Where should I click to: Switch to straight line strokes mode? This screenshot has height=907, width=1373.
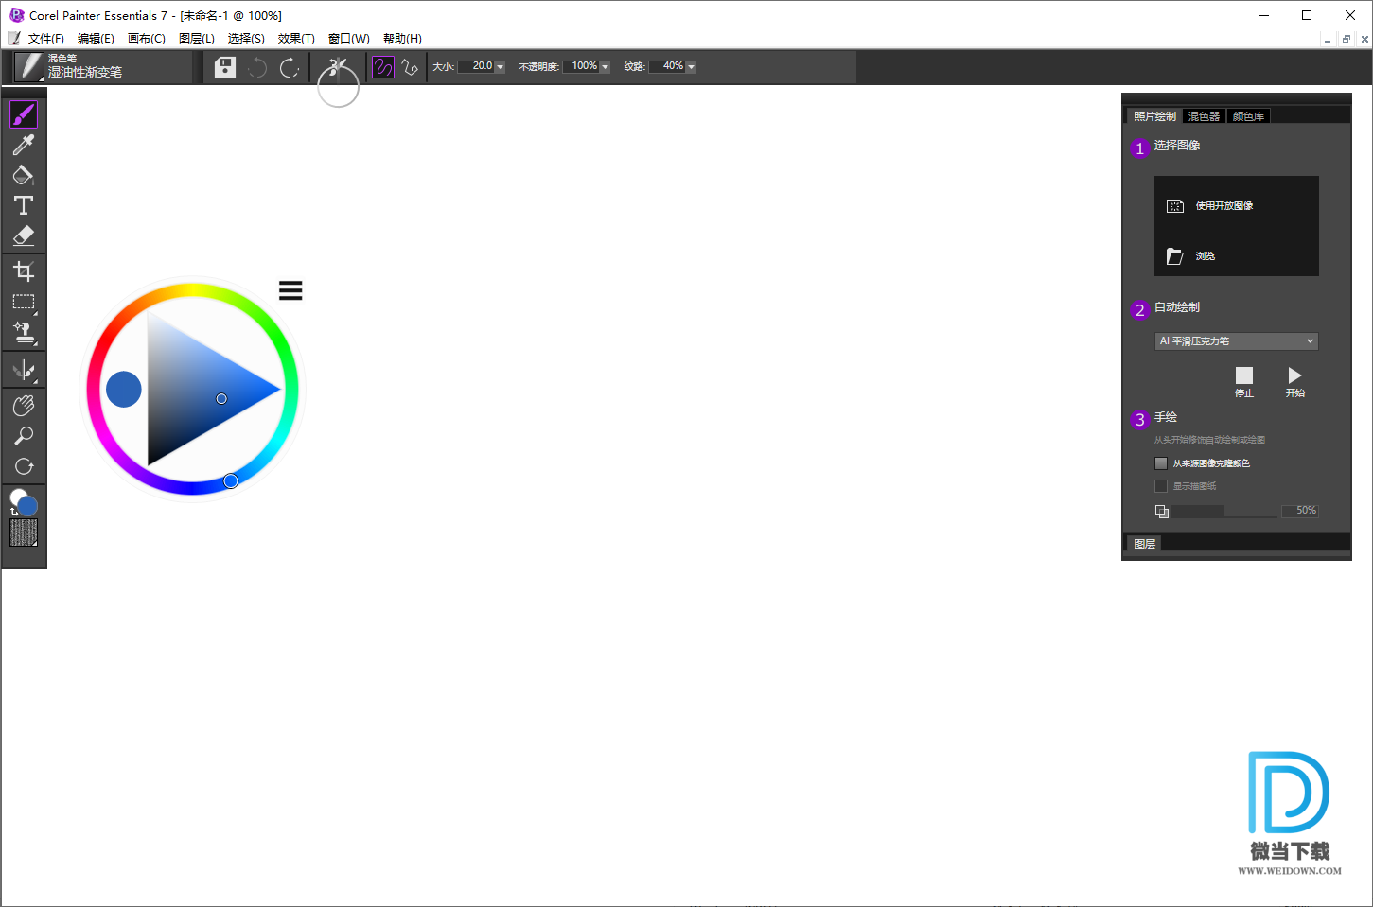(410, 67)
